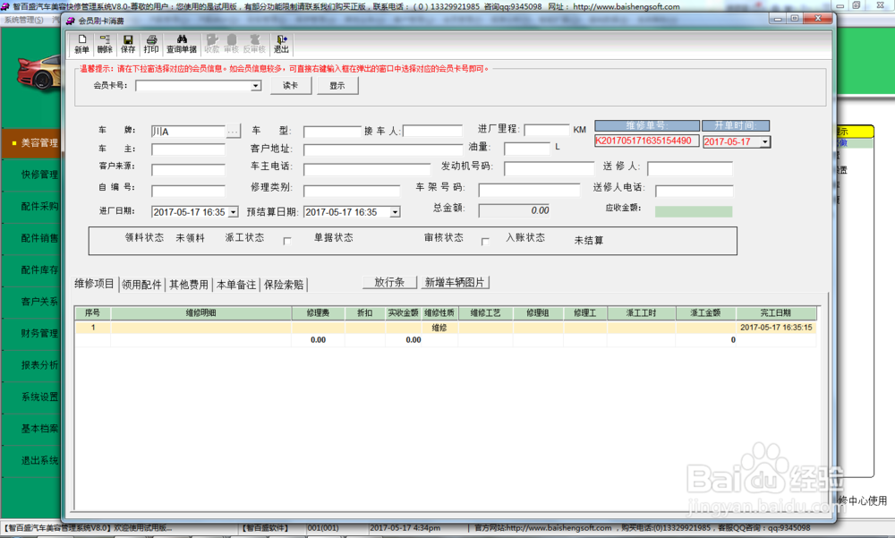Click the 审核 audit toolbar icon

click(x=231, y=44)
